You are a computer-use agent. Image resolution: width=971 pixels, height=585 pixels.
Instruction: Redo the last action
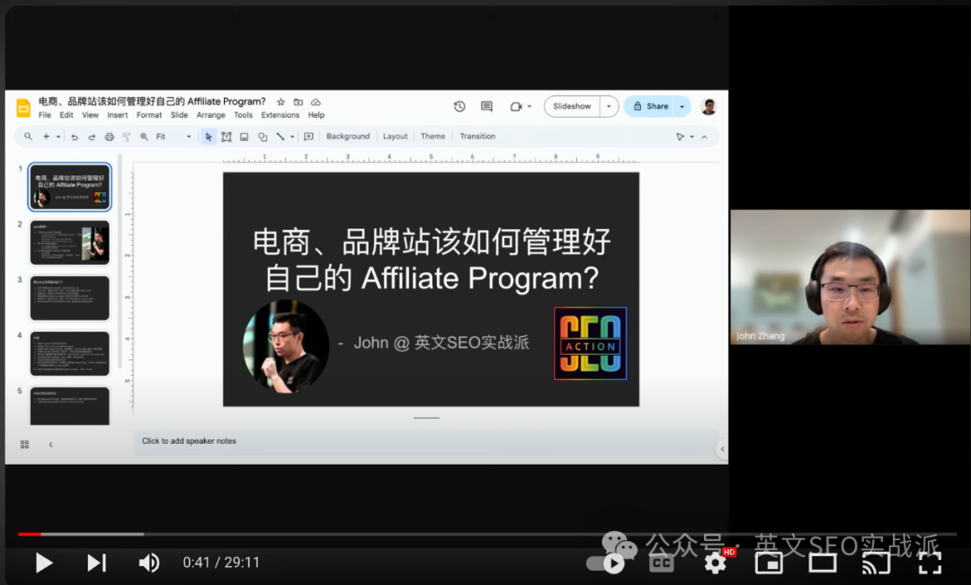pos(92,137)
